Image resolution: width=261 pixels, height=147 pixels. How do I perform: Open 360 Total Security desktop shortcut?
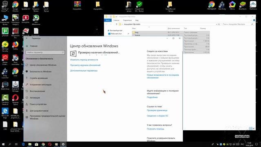[x=5, y=47]
